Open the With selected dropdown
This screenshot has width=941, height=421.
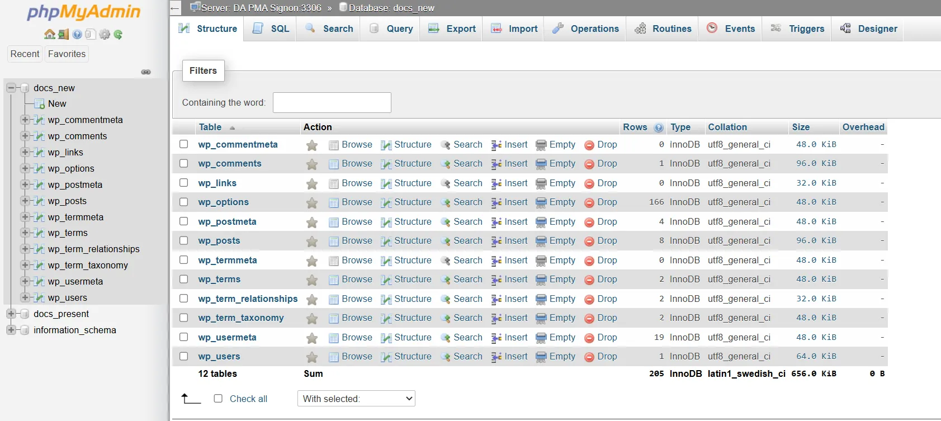[x=356, y=399]
